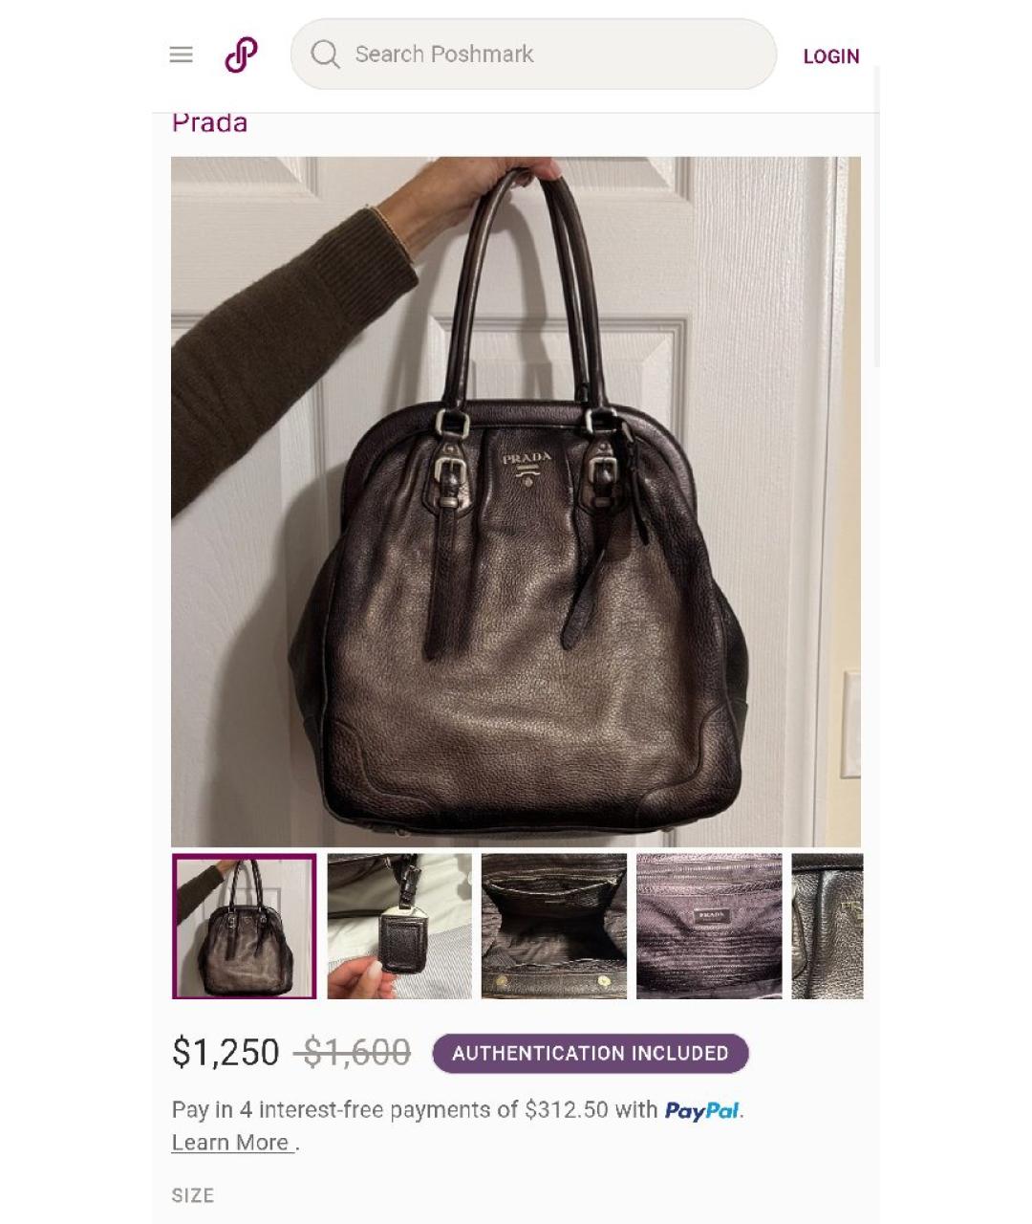The image size is (1032, 1224).
Task: Open the LOGIN link
Action: (x=830, y=56)
